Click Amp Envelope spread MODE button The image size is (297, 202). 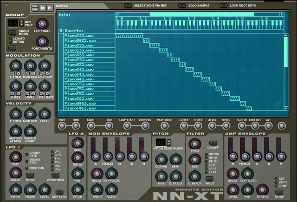click(279, 192)
